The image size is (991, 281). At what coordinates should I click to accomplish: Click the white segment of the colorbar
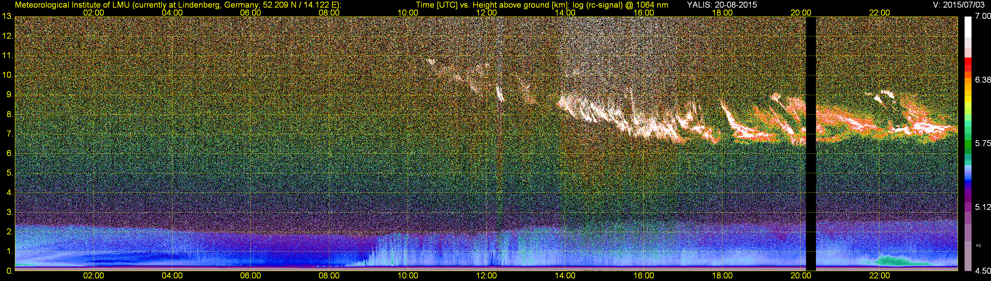tap(968, 27)
